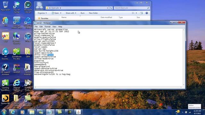205x115 pixels.
Task: Open network status tray icon
Action: [x=190, y=112]
